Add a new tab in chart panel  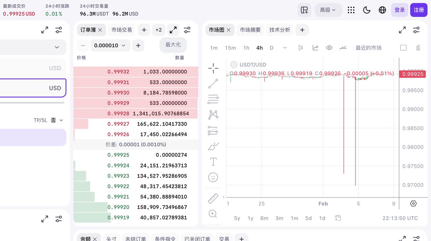(302, 30)
